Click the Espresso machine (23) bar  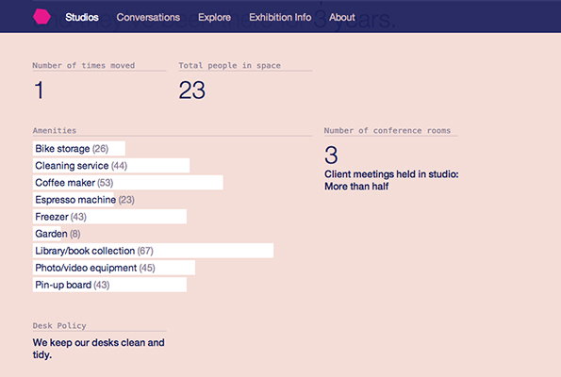point(84,200)
